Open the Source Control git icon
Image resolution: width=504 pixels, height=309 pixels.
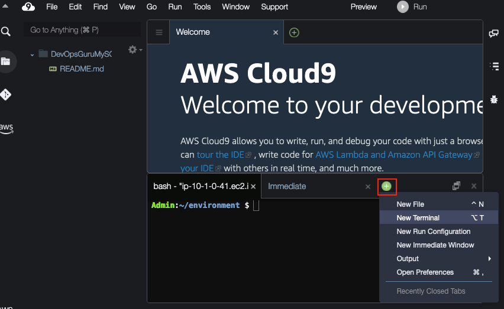tap(6, 95)
